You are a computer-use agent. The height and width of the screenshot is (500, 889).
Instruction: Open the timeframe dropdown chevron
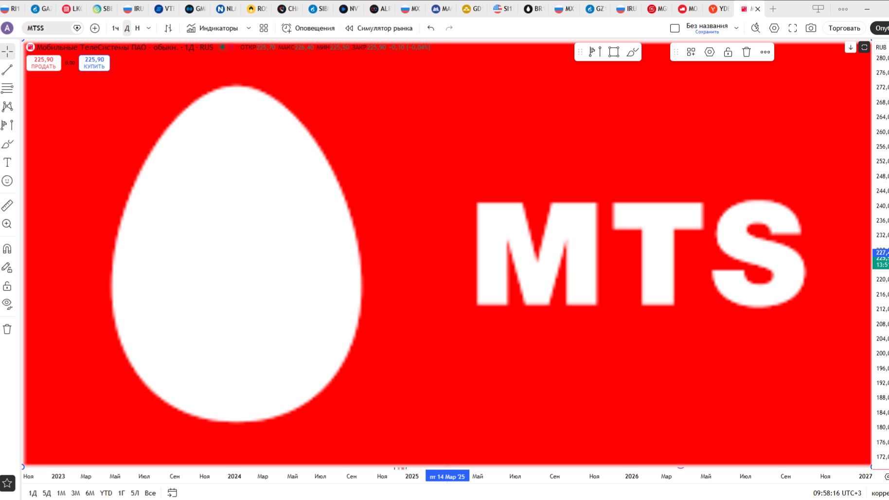[149, 28]
